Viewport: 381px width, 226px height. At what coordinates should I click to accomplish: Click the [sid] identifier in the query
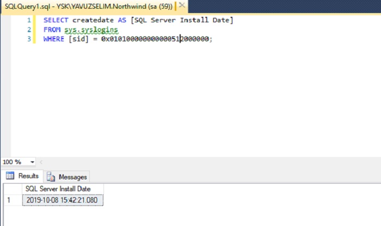point(79,39)
